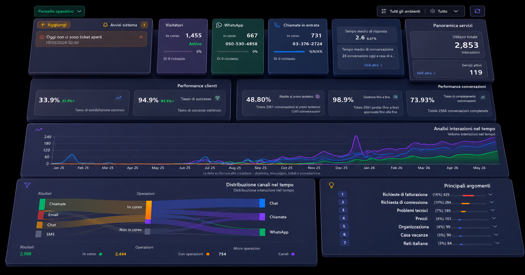Click Vedi altro in Servizi attivi
Screen dimensions: 525x275
(426, 73)
